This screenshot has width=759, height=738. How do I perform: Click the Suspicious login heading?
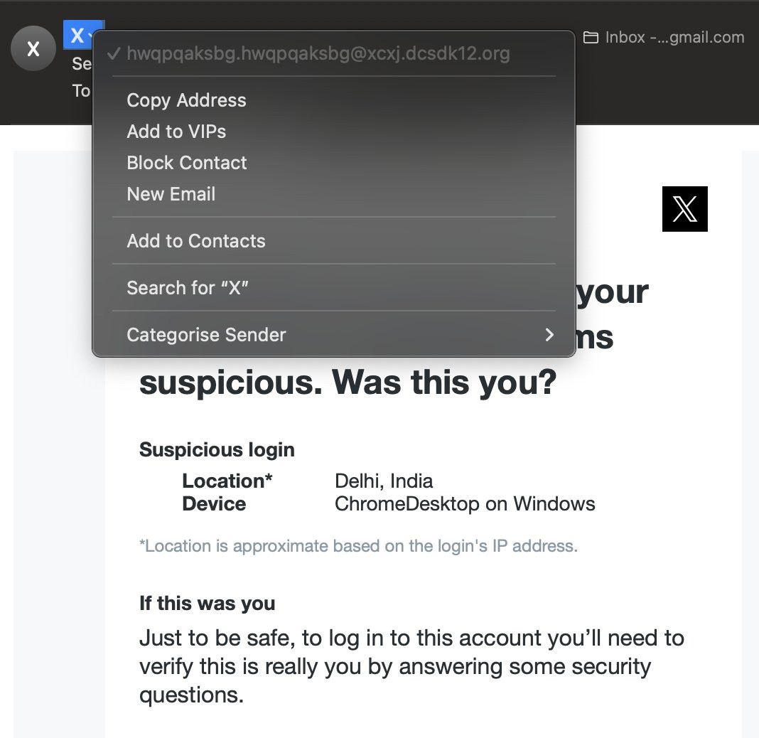217,450
